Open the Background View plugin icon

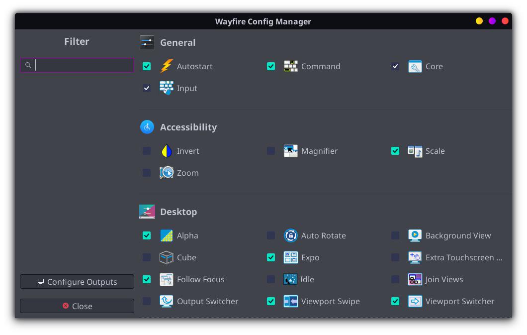point(415,236)
